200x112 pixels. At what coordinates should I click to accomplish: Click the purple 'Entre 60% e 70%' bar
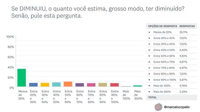[80, 85]
